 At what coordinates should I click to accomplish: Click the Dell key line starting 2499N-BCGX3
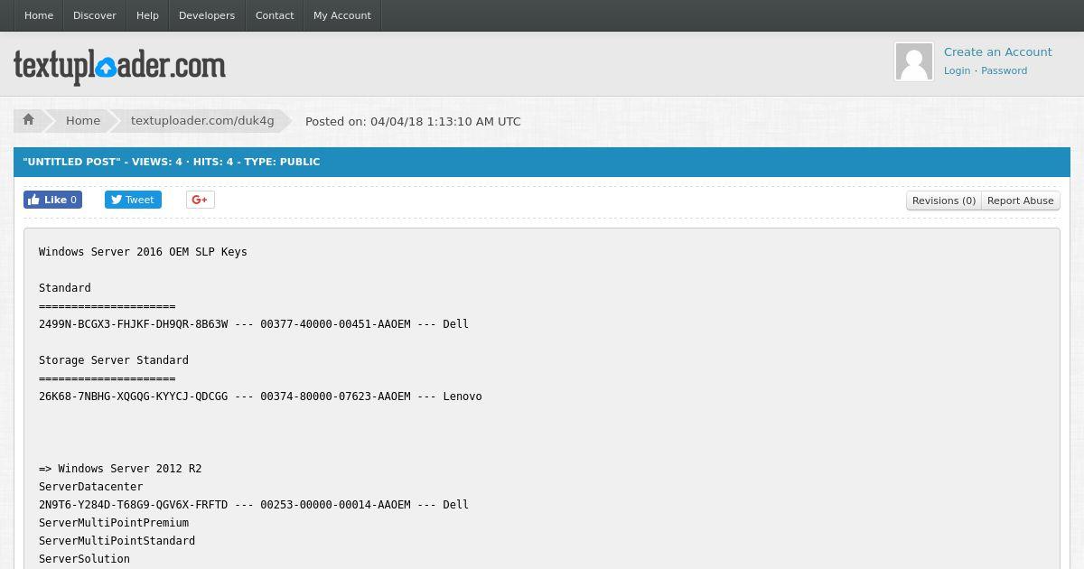point(254,324)
